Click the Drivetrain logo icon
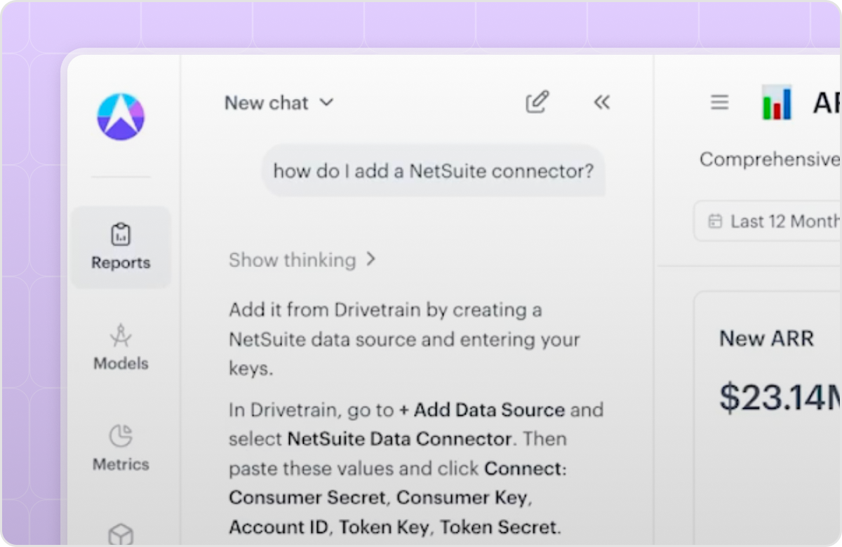Screen dimensions: 842x547 (121, 116)
